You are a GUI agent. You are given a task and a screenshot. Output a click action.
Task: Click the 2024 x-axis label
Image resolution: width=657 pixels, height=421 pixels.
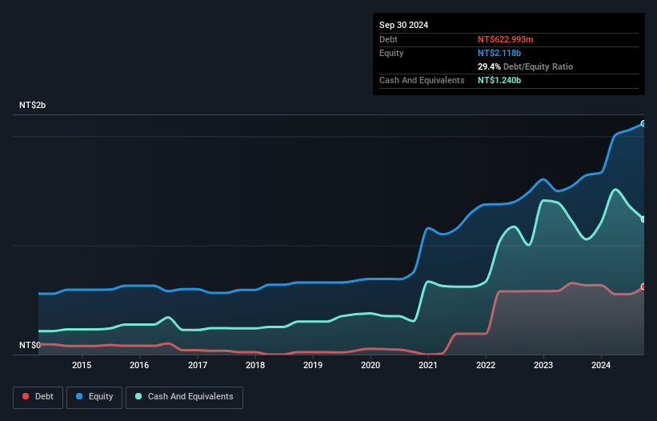[x=601, y=365]
